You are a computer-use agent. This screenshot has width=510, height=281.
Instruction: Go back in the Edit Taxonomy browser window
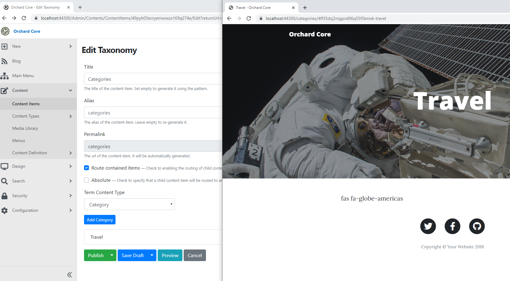tap(4, 18)
